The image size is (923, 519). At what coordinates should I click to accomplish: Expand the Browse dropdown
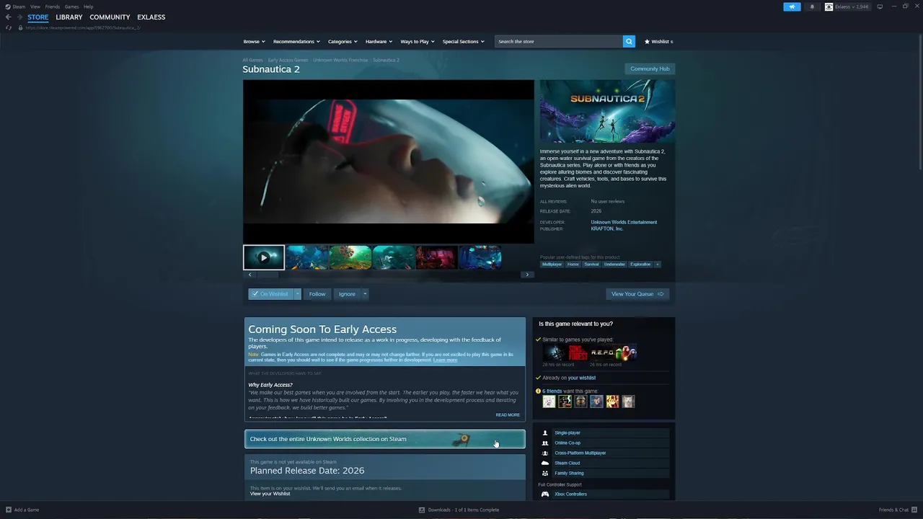coord(254,41)
